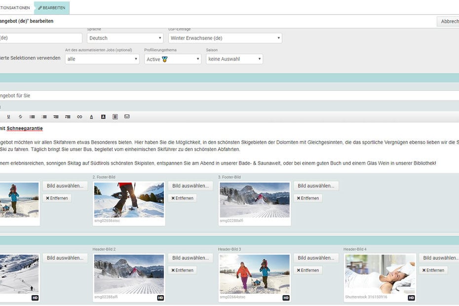Select the snowshoe walker footer thumbnail smg02656stsc
This screenshot has height=306, width=459.
pyautogui.click(x=129, y=200)
